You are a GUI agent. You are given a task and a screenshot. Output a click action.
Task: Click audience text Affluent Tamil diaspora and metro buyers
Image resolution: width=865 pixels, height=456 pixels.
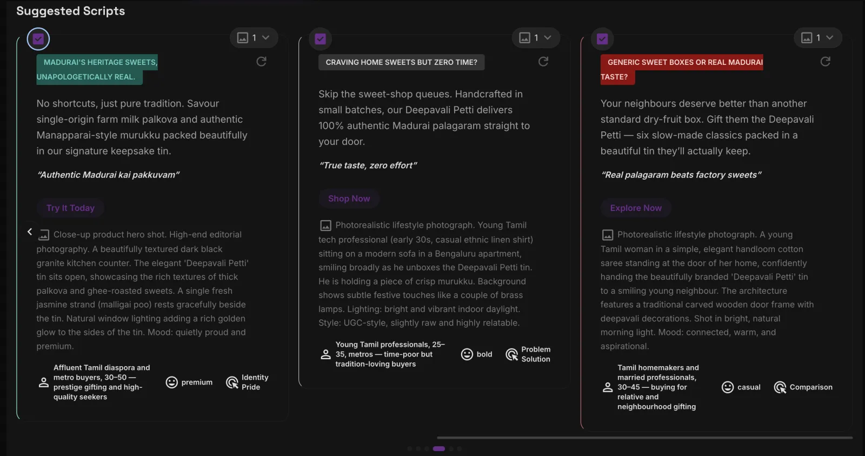pos(102,382)
